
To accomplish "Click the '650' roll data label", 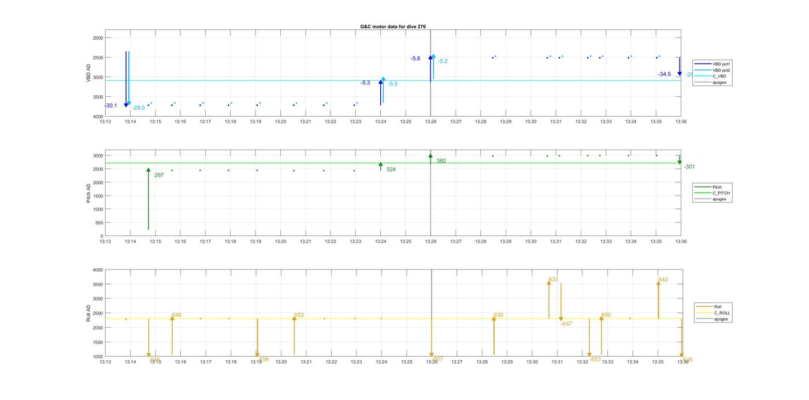I will pyautogui.click(x=606, y=315).
